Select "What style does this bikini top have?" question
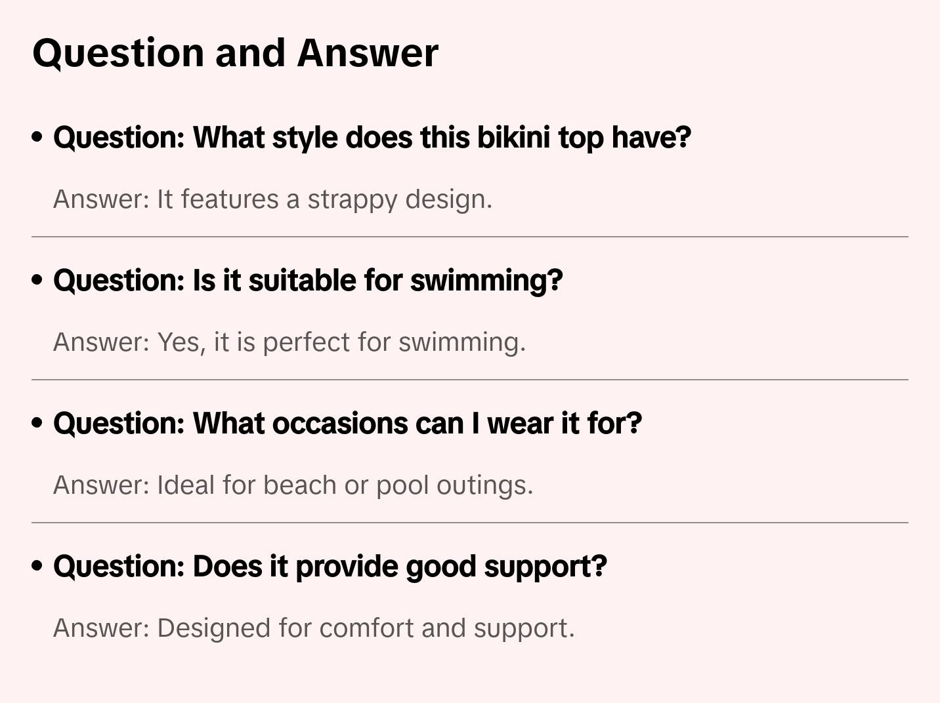 tap(372, 138)
